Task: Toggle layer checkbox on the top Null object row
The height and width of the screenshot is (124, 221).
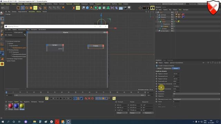Action: coord(172,12)
